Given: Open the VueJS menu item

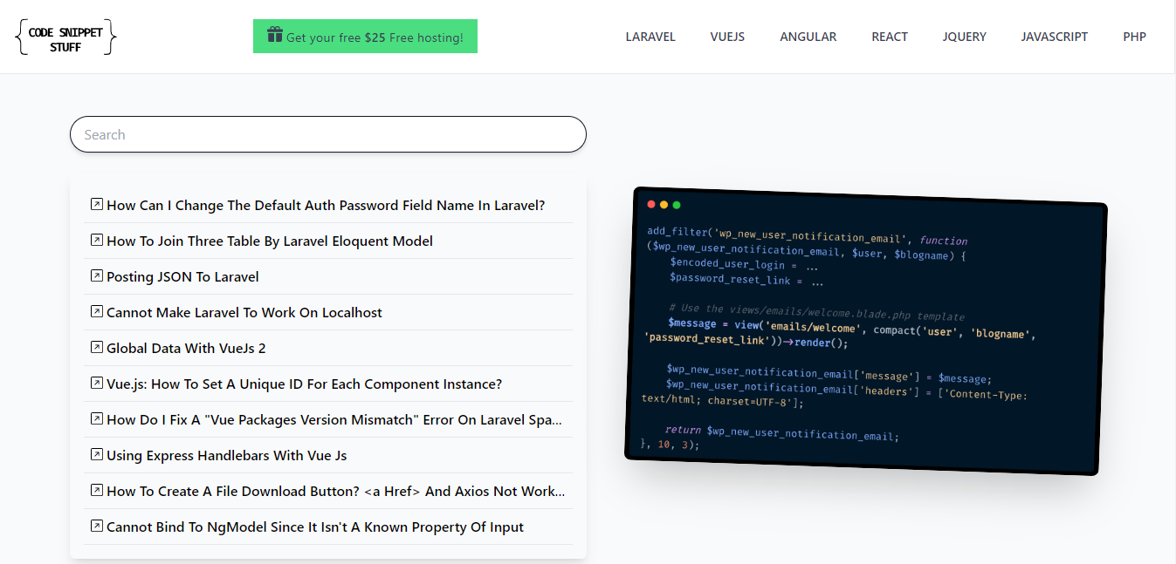Looking at the screenshot, I should click(x=727, y=37).
